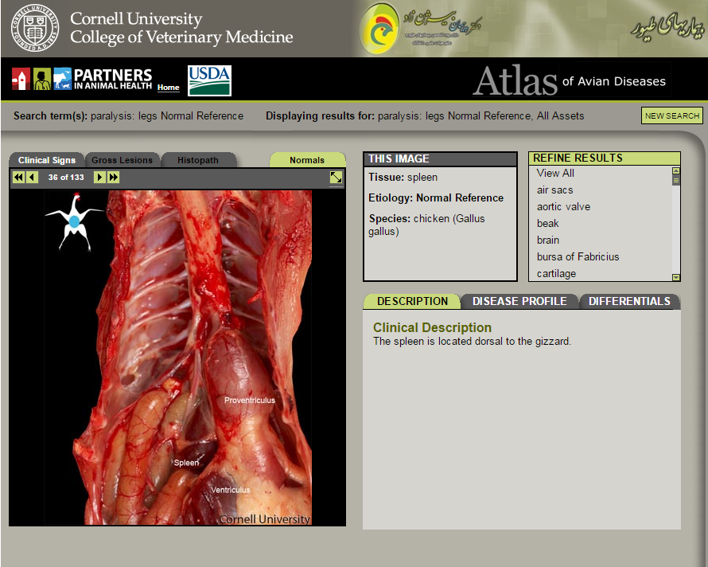Click the Partners in Animal Health logo
Image resolution: width=708 pixels, height=567 pixels.
pos(81,79)
